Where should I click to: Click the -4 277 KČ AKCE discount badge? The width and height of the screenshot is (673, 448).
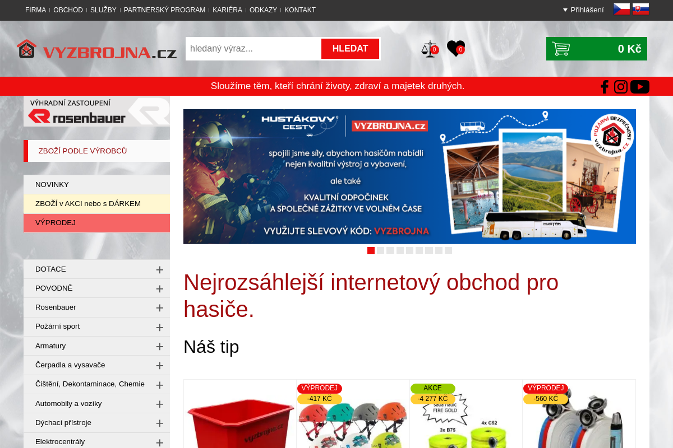431,399
